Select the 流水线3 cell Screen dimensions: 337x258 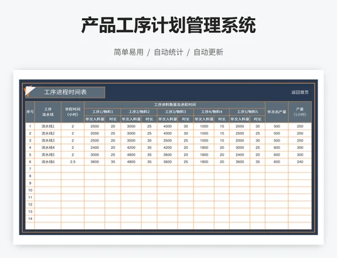point(48,141)
